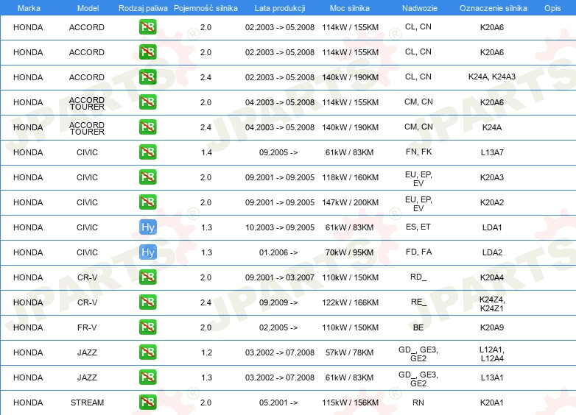The width and height of the screenshot is (576, 415).
Task: Click hybrid Hy icon in Civic LDA2 row
Action: (x=147, y=252)
